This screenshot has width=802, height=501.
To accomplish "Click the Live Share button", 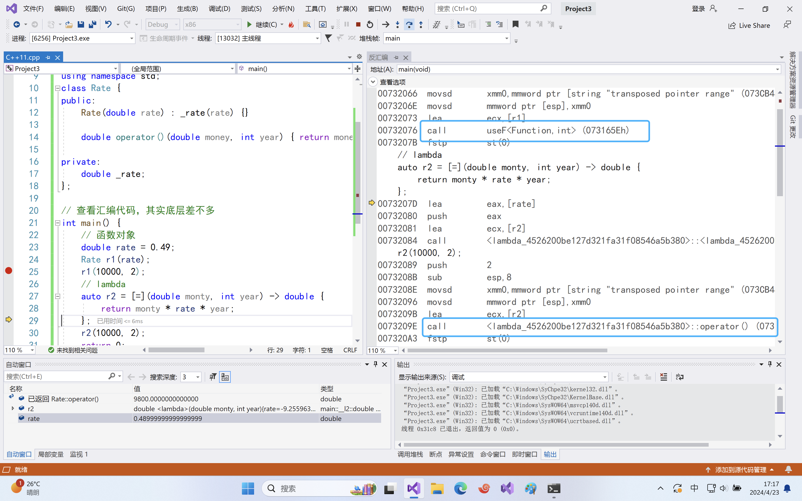I will click(749, 25).
